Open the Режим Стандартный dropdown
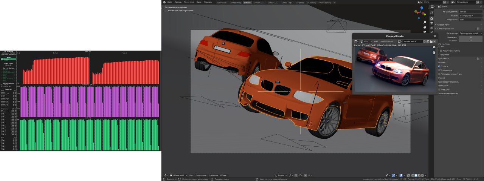The height and width of the screenshot is (181, 484). pos(470,16)
